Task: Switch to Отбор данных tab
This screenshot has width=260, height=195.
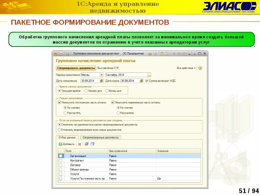Action: click(67, 137)
